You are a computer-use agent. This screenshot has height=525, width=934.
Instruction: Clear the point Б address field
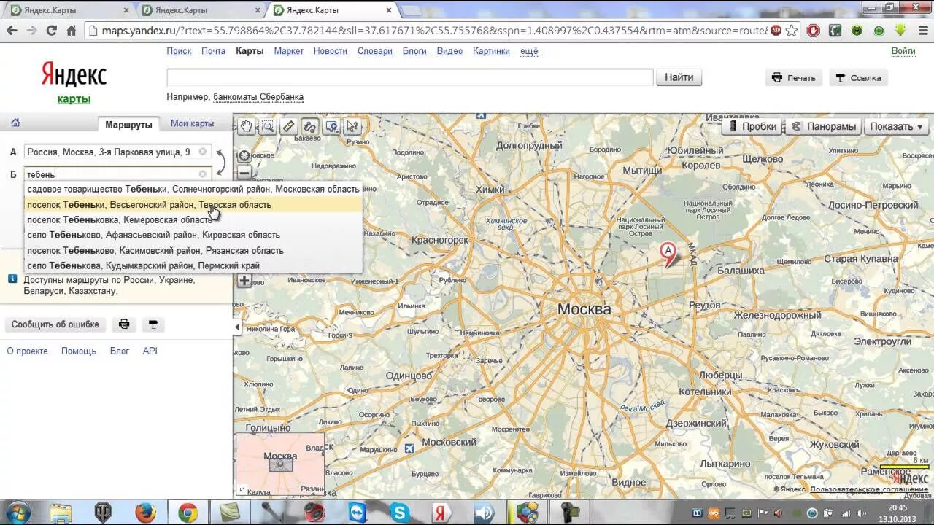coord(203,174)
